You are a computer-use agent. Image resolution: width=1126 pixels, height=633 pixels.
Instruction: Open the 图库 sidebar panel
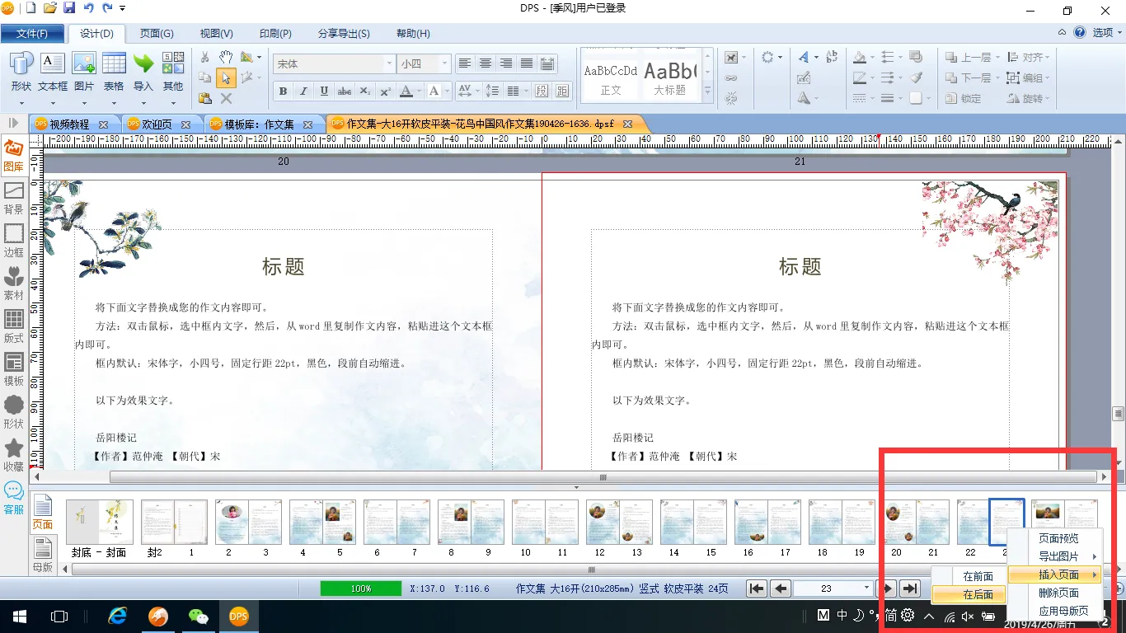click(x=13, y=155)
